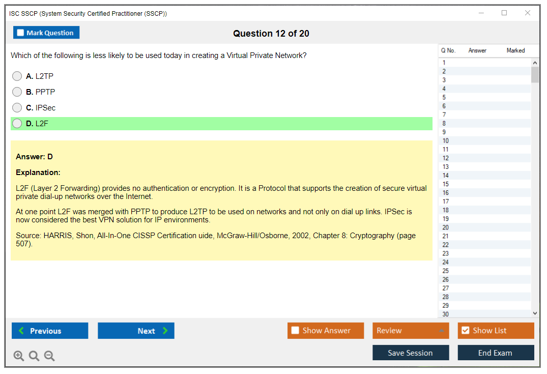Click the End Exam button
Viewport: 547px width, 374px height.
click(x=496, y=353)
